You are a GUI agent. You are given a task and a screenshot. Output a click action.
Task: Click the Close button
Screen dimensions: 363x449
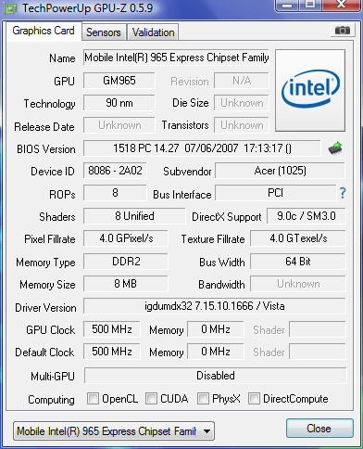click(319, 429)
